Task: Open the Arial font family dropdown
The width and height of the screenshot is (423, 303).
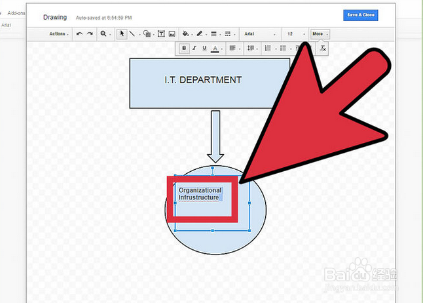Action: (260, 34)
